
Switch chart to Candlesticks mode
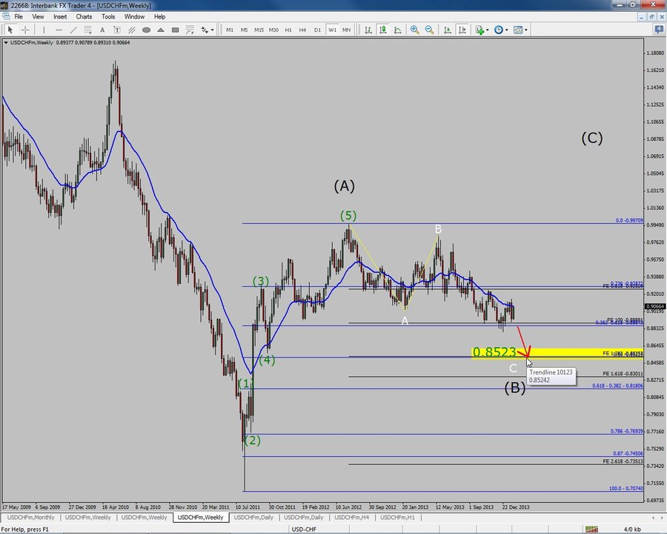pos(383,30)
